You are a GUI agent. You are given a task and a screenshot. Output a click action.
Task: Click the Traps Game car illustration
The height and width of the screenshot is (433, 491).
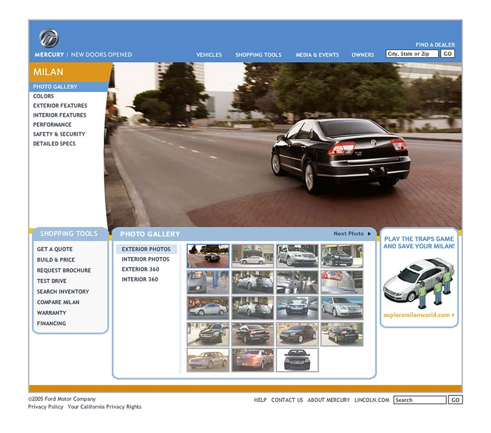(418, 283)
